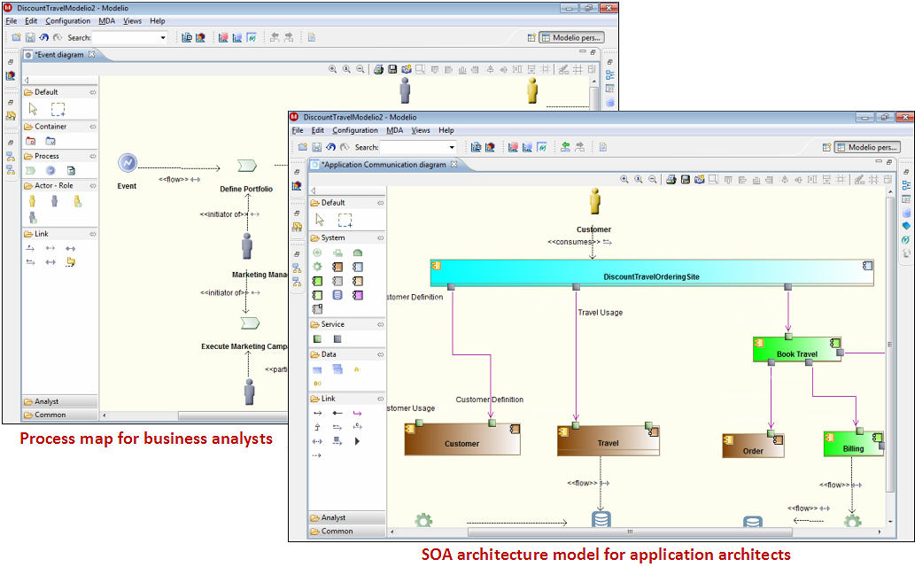
Task: Pick the Marquee selection tool in front window palette
Action: 345,220
